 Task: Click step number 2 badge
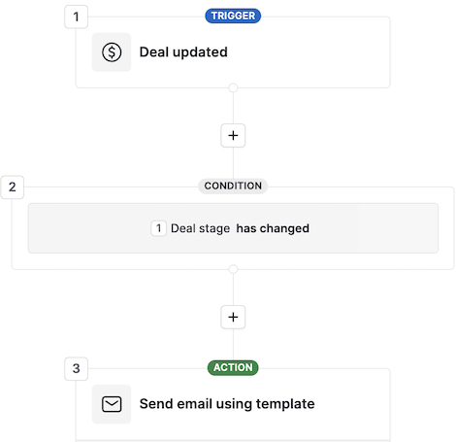(x=13, y=187)
